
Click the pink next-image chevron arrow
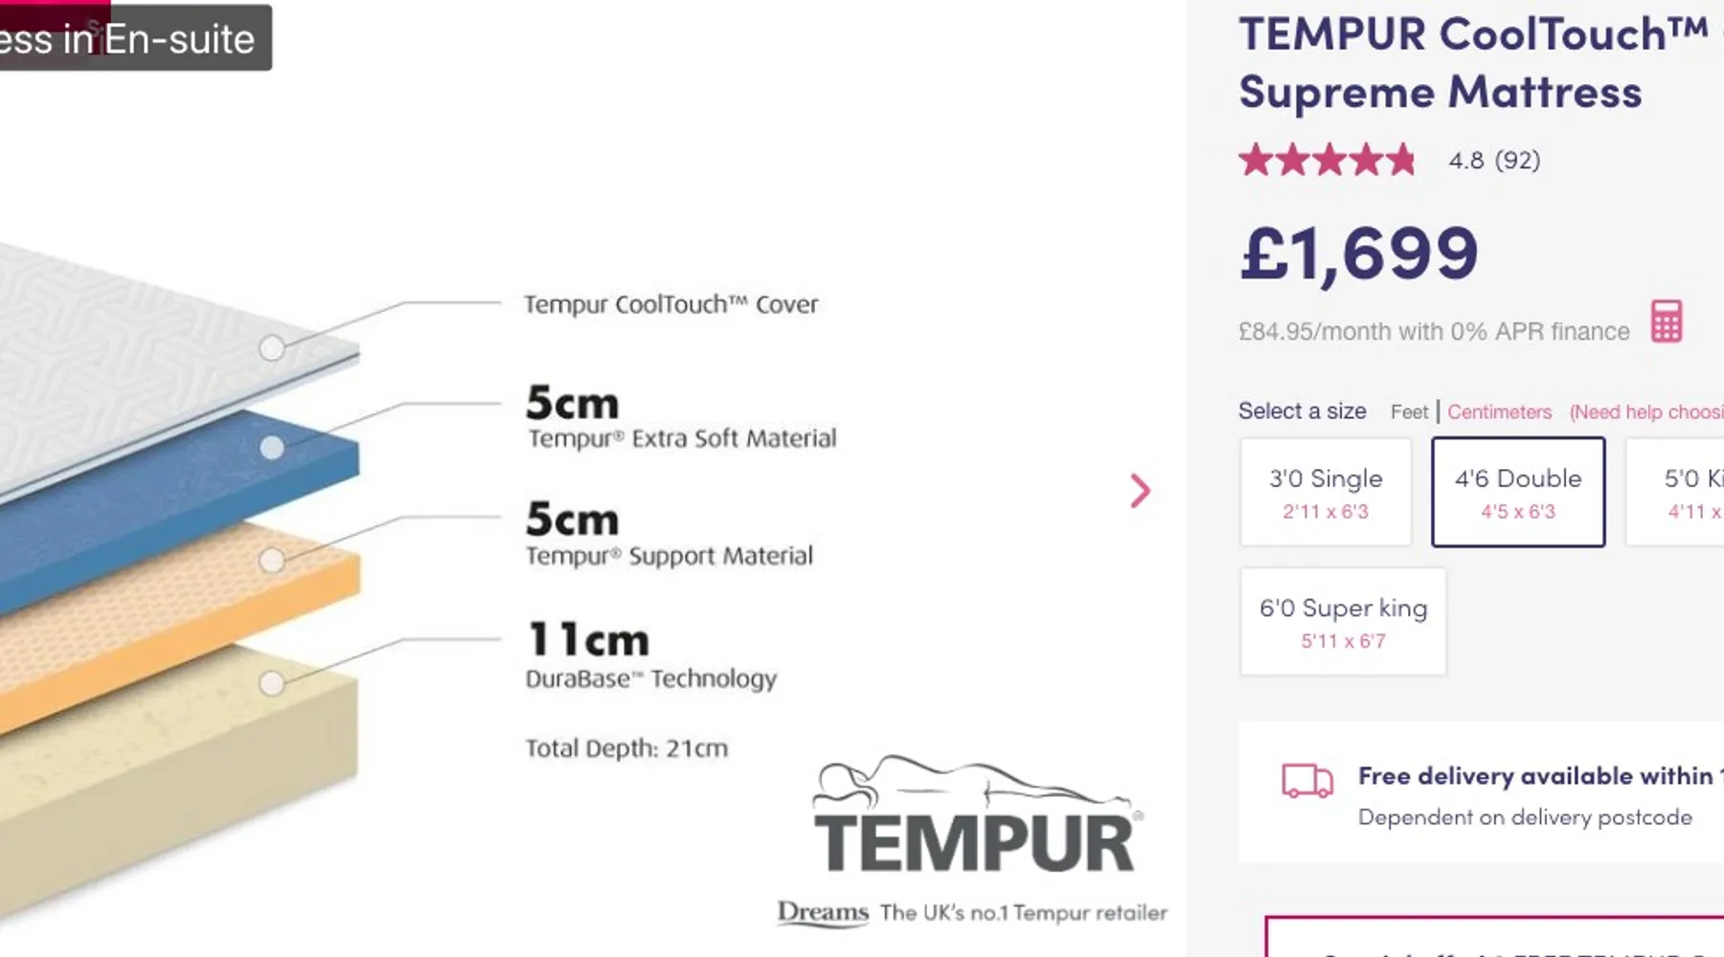1140,491
